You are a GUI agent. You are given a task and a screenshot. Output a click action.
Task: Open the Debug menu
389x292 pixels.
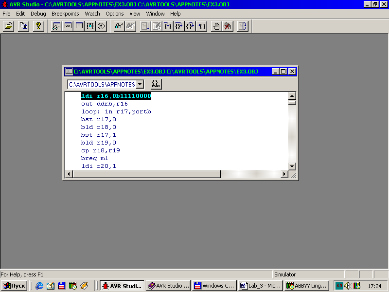coord(38,14)
